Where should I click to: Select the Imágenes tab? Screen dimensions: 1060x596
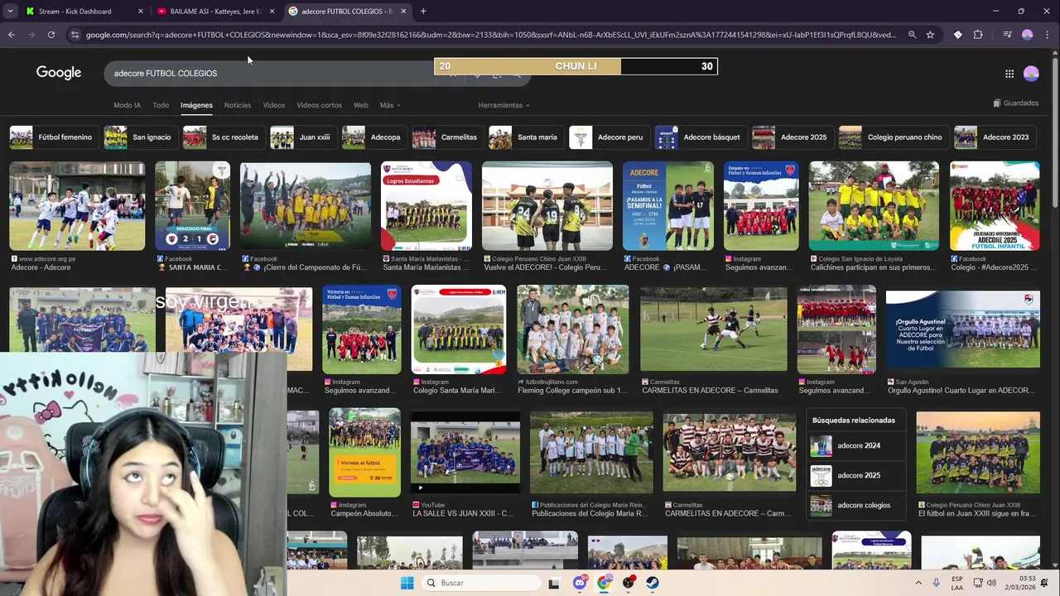click(196, 105)
